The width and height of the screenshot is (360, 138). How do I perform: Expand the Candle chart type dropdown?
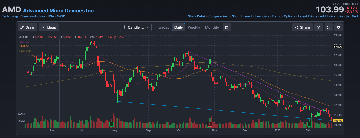tap(136, 27)
